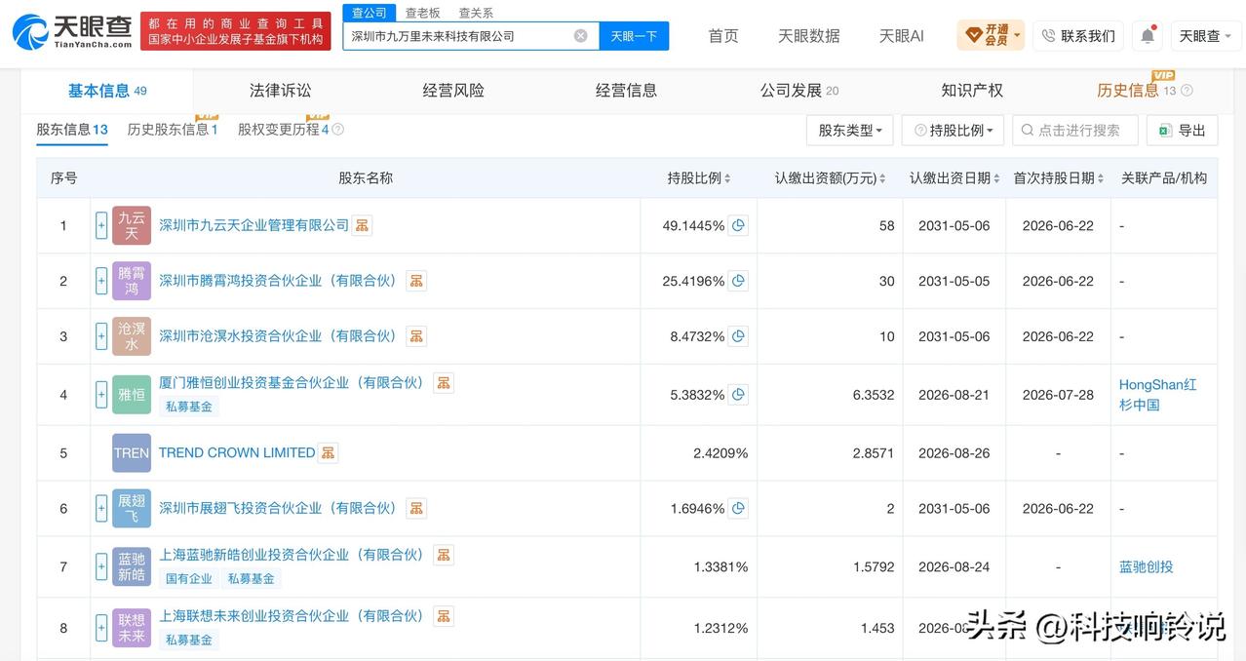Image resolution: width=1246 pixels, height=661 pixels.
Task: Show the pie chart icon beside 25.4196%
Action: [739, 281]
